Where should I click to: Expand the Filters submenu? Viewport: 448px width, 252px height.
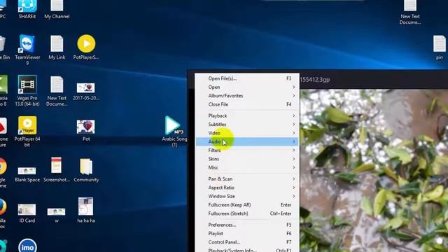click(247, 150)
